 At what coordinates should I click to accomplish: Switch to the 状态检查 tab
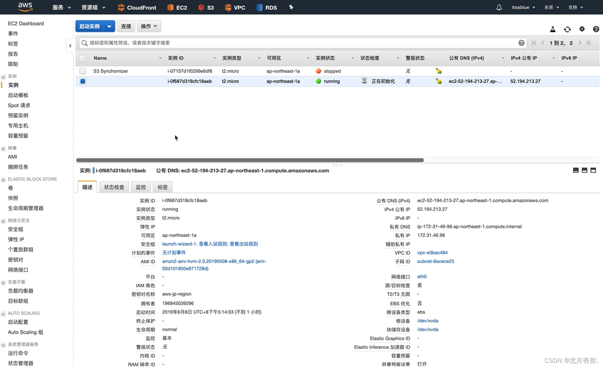(x=114, y=187)
